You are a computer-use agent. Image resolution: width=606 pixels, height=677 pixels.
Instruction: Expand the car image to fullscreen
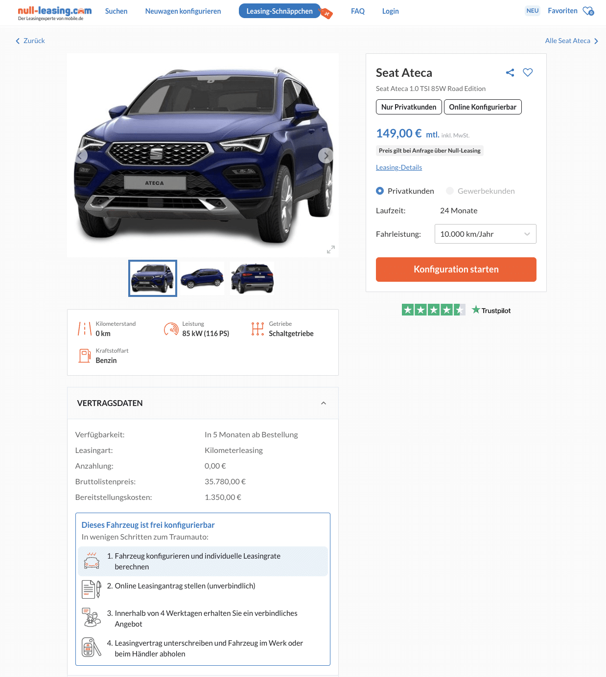tap(331, 249)
